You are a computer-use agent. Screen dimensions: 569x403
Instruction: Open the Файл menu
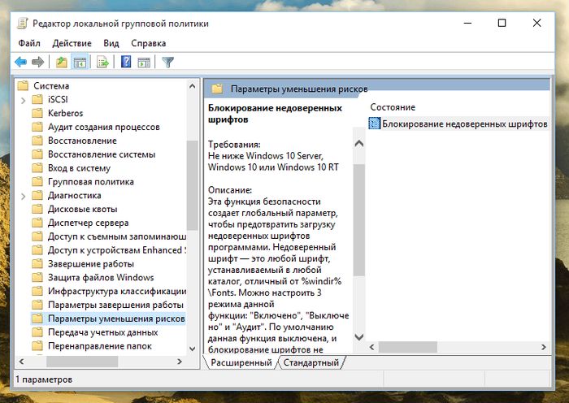click(29, 43)
